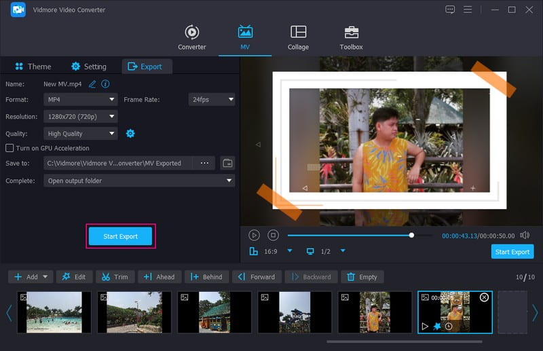Open quality settings gear icon
This screenshot has width=543, height=351.
click(x=130, y=134)
